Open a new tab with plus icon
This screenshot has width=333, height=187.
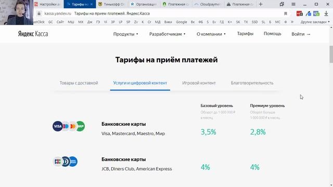coord(261,4)
